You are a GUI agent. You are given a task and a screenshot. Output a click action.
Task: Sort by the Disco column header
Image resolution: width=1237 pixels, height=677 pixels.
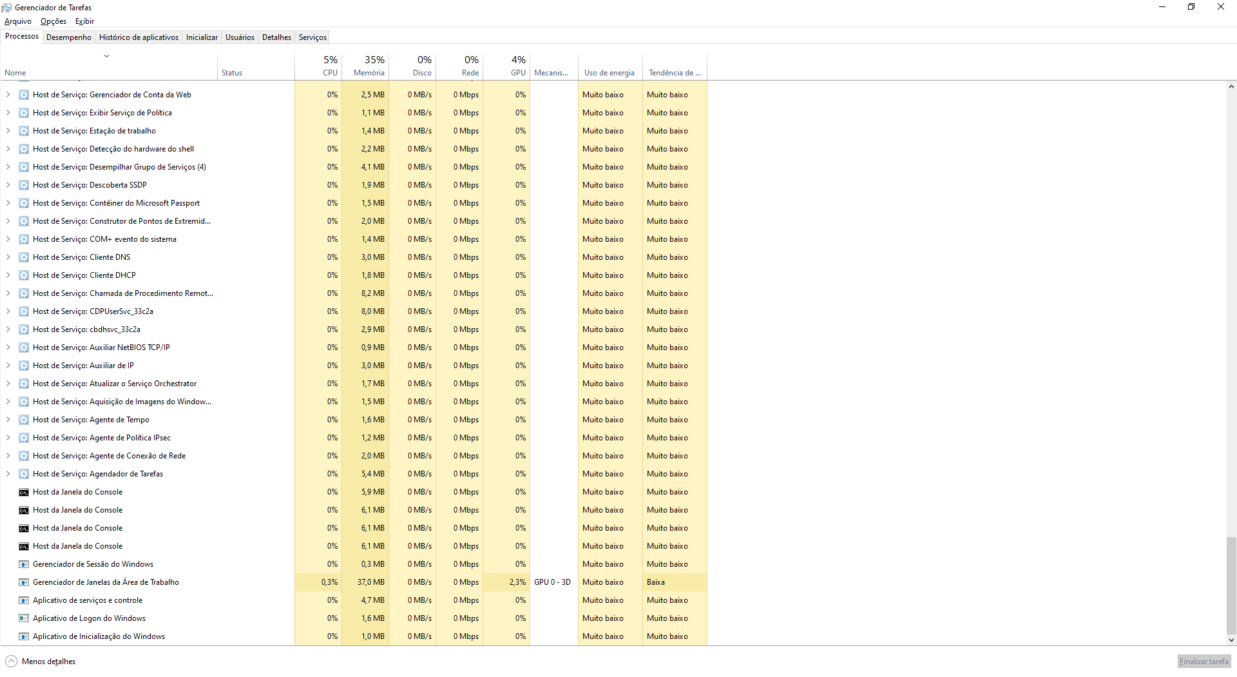click(412, 66)
